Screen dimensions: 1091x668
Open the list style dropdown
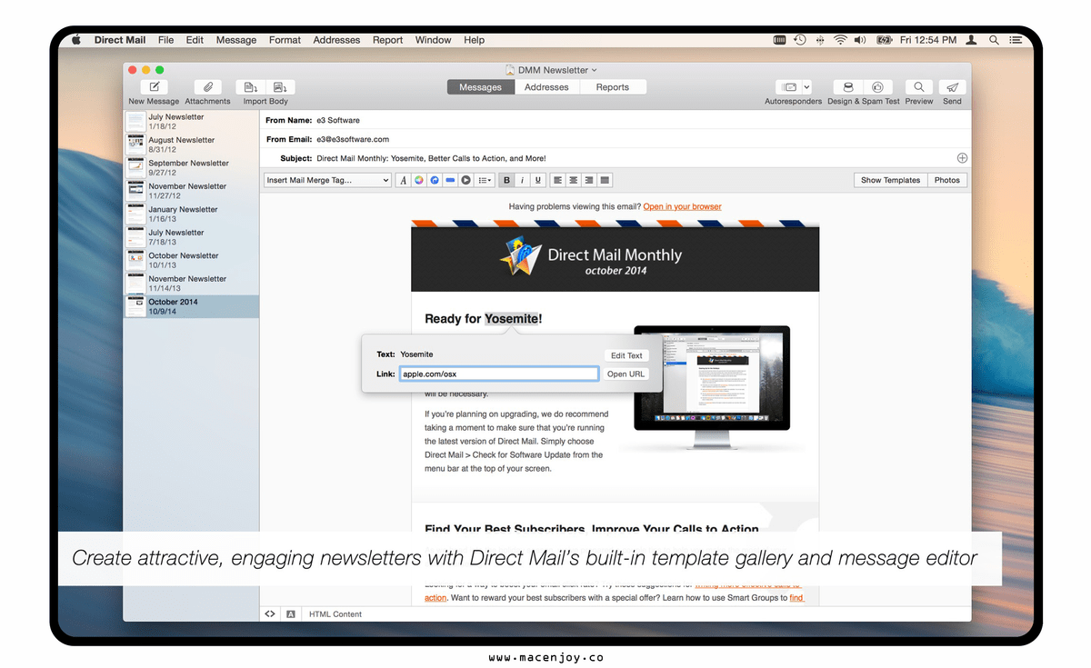coord(485,180)
